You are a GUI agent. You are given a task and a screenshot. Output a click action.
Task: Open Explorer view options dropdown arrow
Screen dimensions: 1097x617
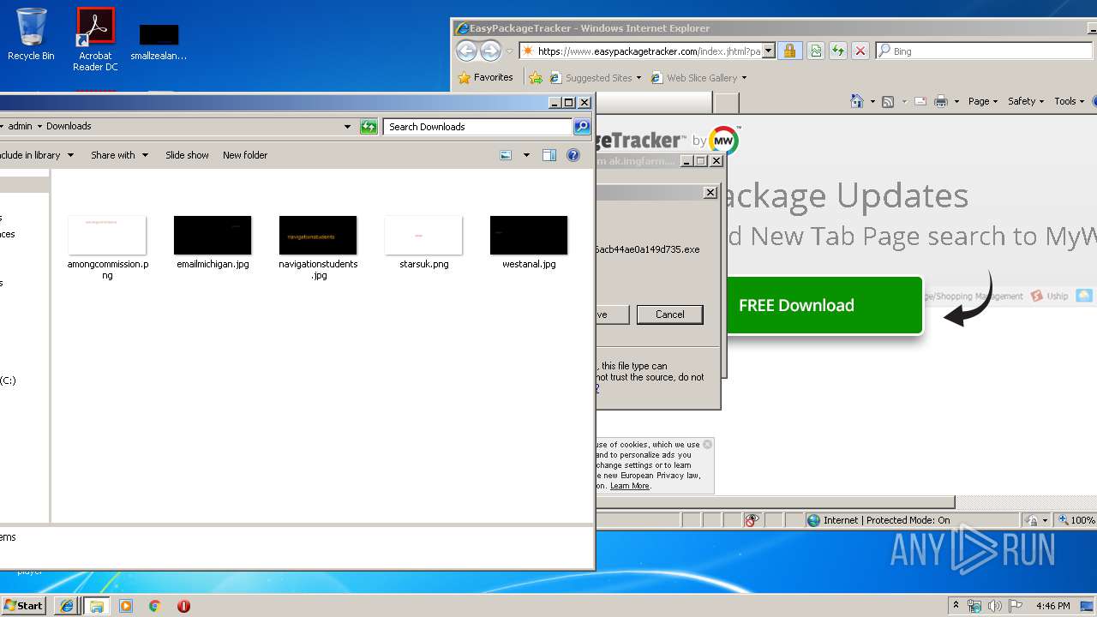click(x=526, y=155)
